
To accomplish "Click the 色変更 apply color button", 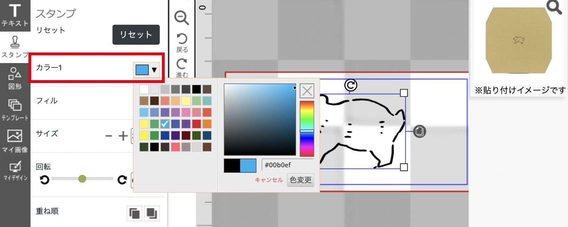I will tap(300, 180).
